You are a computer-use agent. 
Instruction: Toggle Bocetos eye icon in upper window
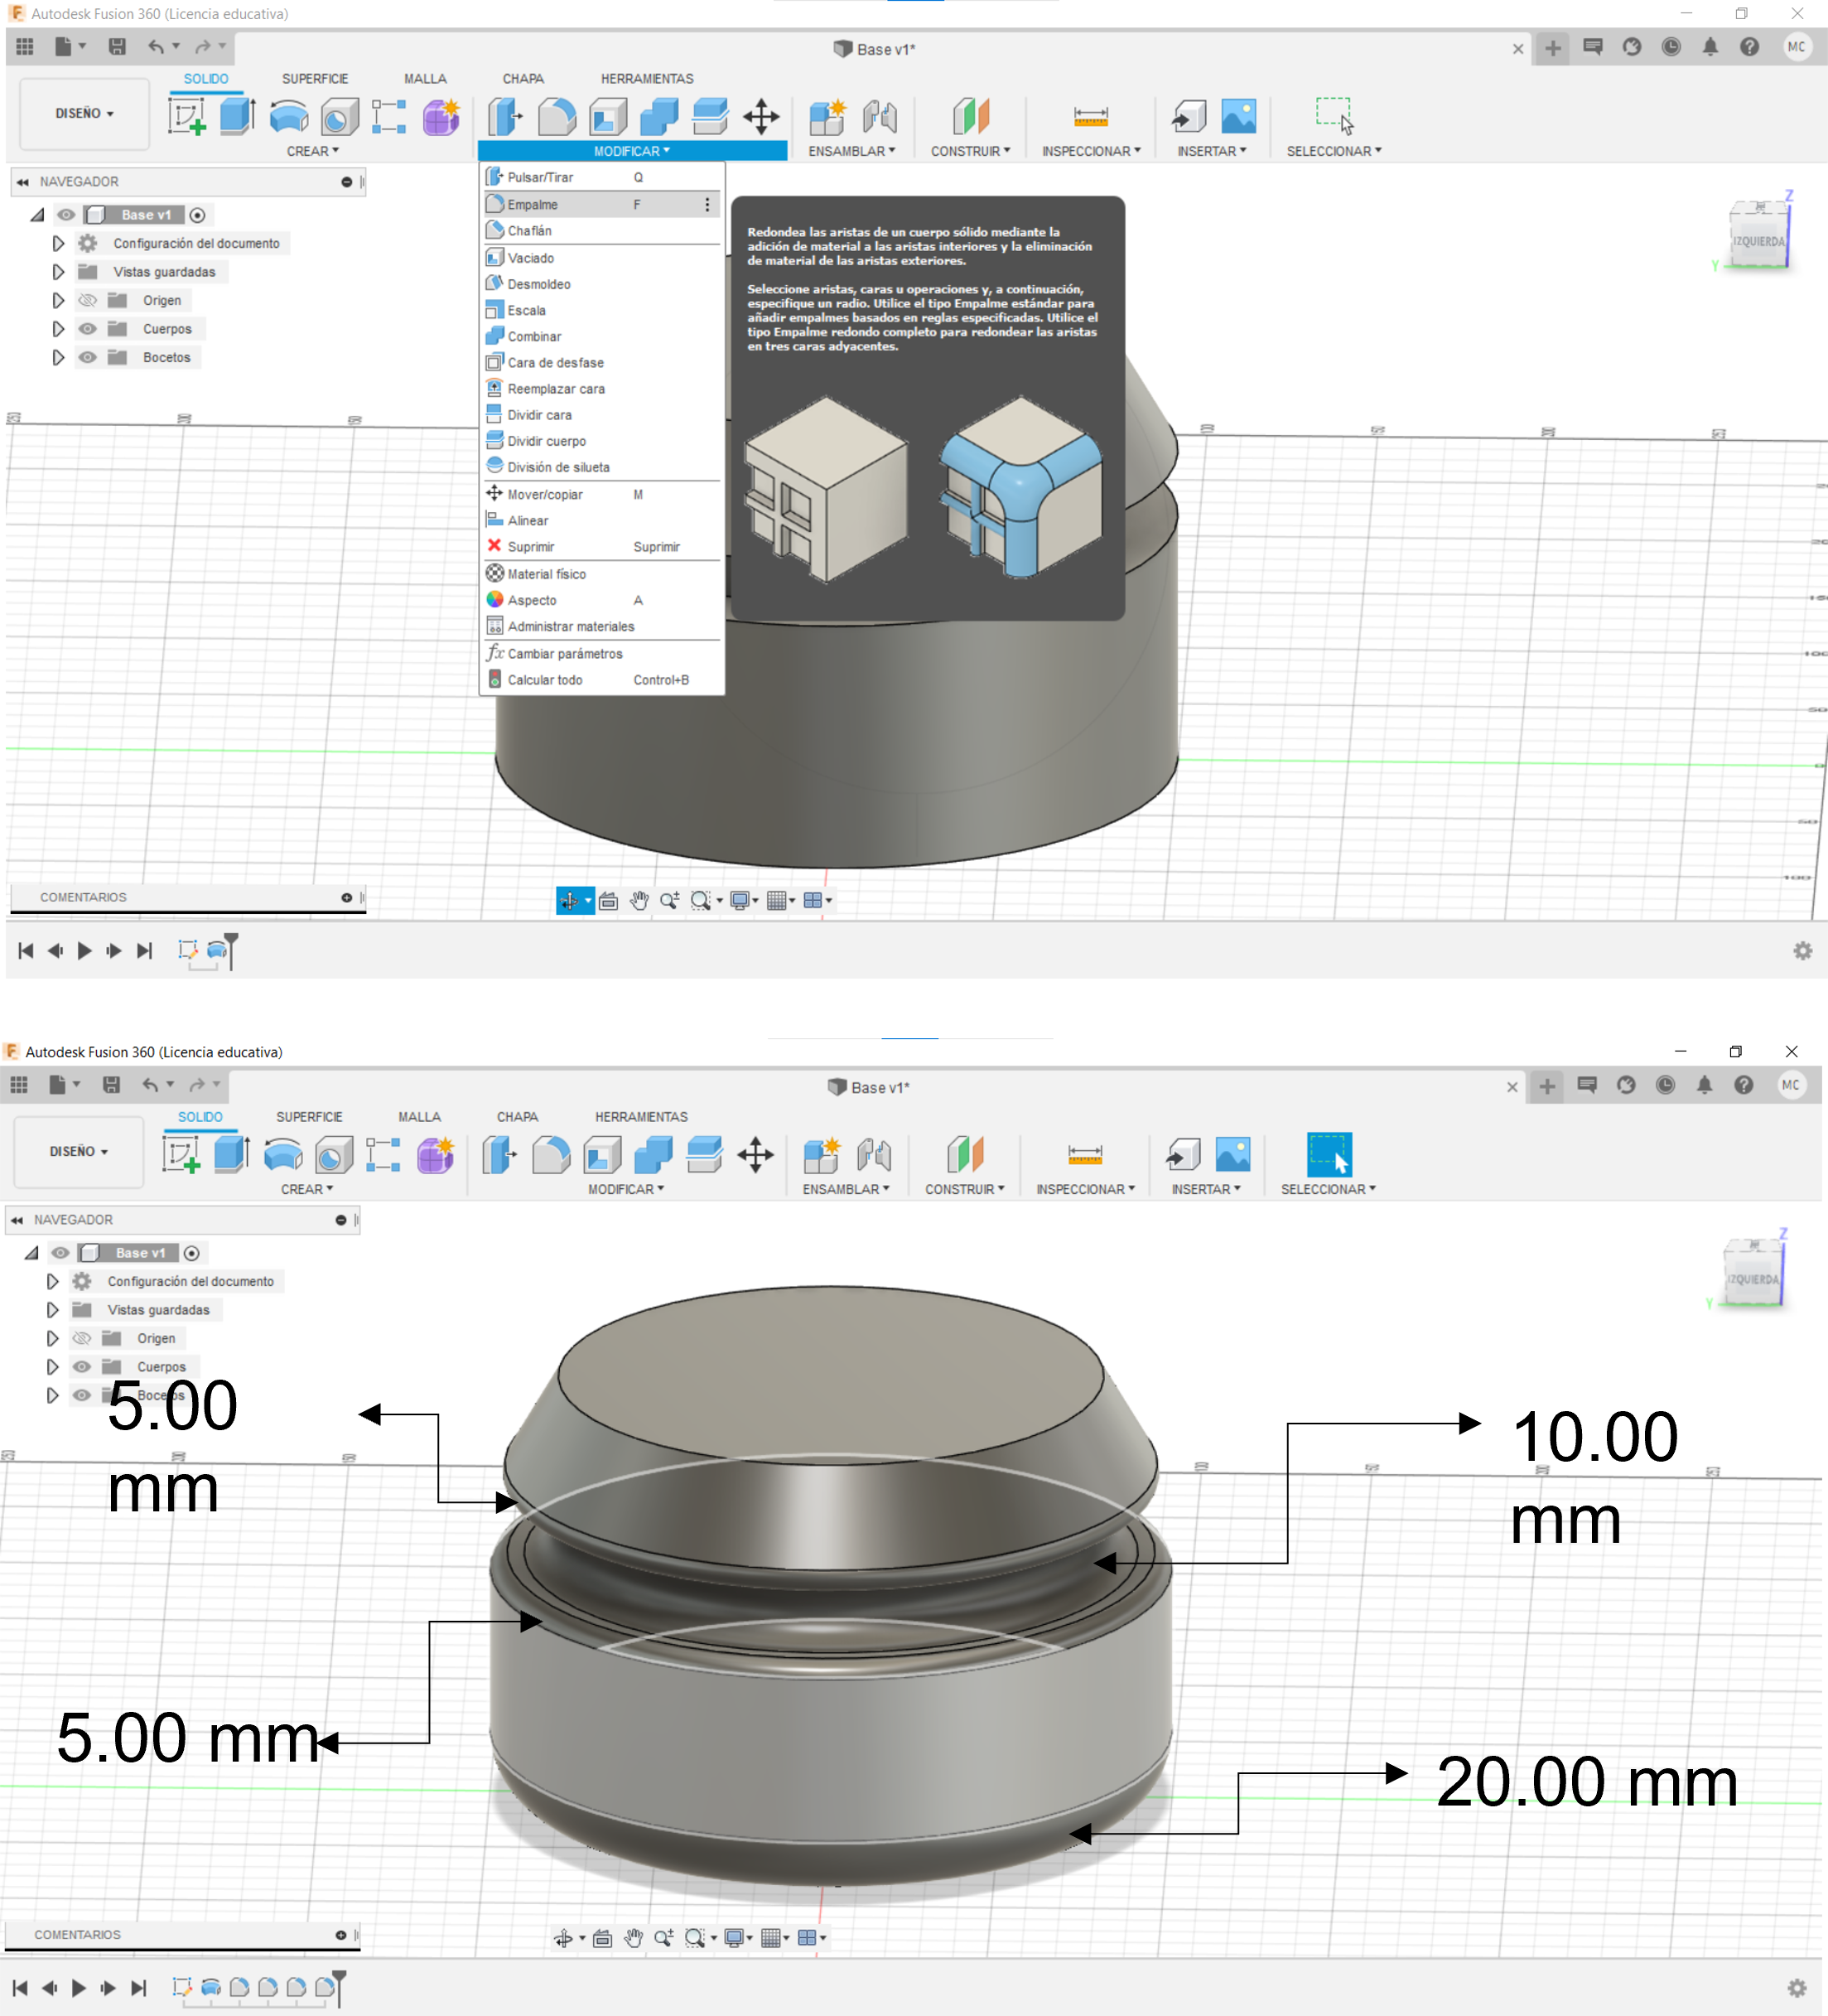click(88, 357)
